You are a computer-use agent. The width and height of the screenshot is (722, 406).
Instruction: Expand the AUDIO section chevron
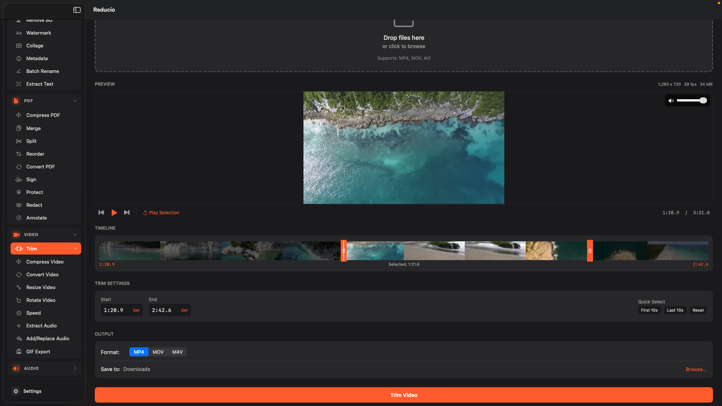[75, 368]
